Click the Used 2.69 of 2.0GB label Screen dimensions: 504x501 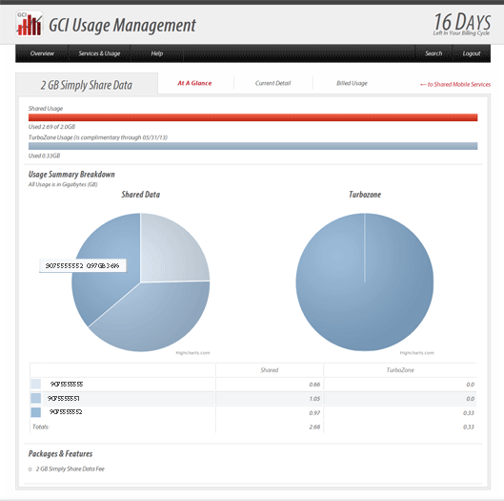click(x=51, y=127)
